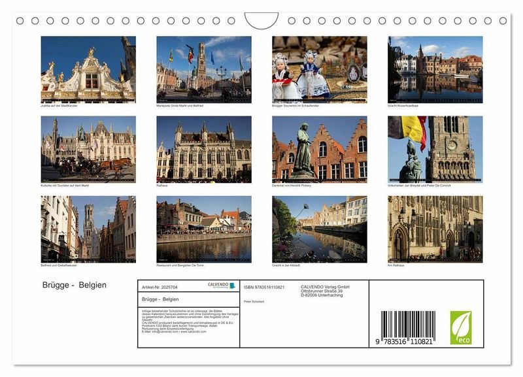Click the green eco leaf logo
Screen dimensions: 523x377
[461, 327]
